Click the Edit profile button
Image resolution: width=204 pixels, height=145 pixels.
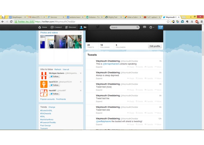(155, 46)
